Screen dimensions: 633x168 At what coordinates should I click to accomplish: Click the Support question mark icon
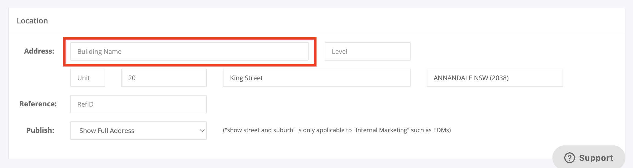click(x=569, y=158)
